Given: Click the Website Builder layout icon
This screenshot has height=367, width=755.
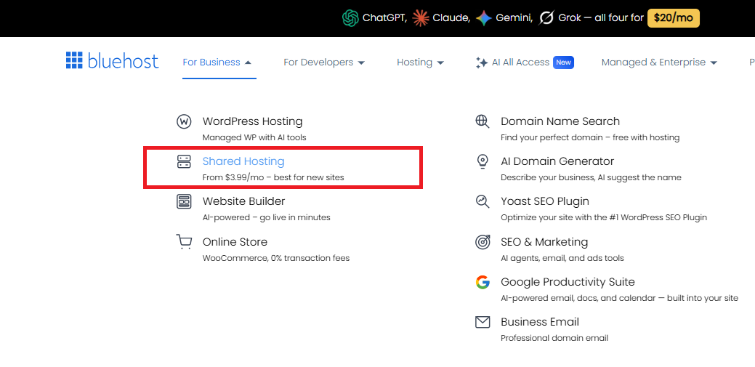Looking at the screenshot, I should tap(184, 201).
